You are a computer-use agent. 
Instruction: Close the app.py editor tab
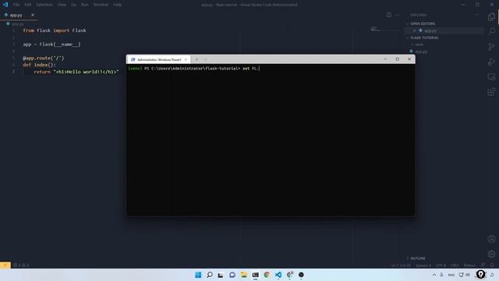(x=33, y=15)
